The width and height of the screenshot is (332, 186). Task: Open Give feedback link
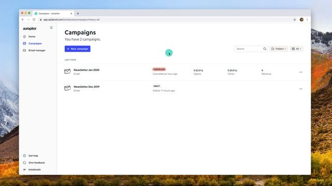coord(37,163)
